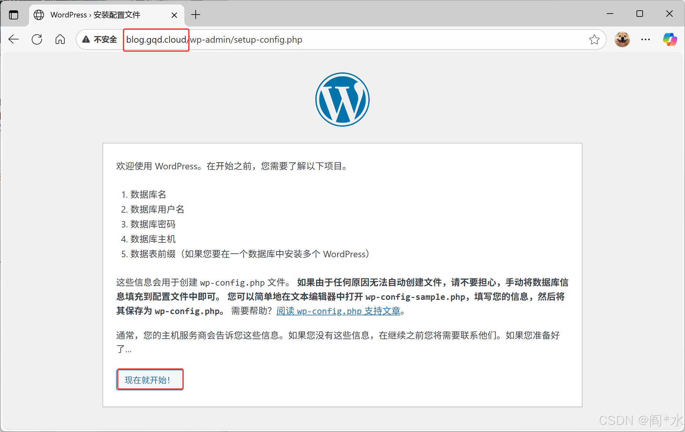Open the wp-config.php support article link

[x=338, y=311]
